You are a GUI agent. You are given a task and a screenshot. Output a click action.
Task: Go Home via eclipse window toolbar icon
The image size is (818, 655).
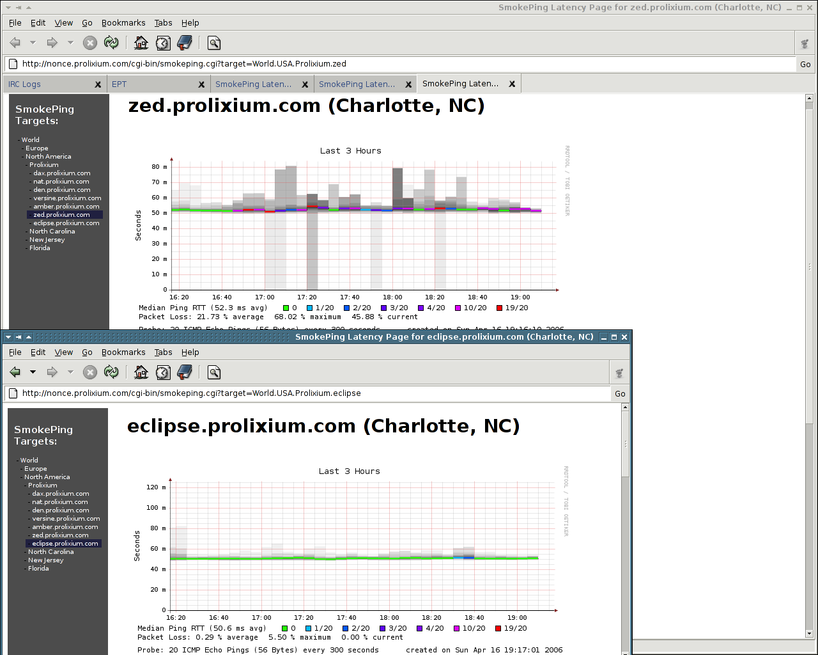click(141, 372)
